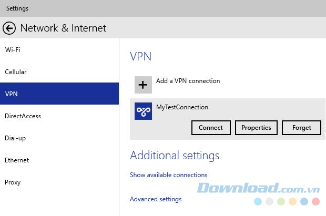Click the plus icon to add VPN
The image size is (326, 216).
pos(143,85)
